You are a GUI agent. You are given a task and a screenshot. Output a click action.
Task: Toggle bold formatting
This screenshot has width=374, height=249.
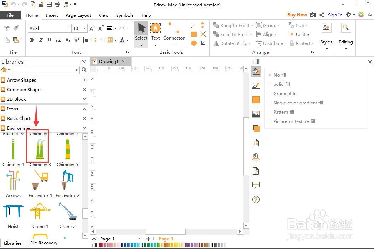tap(32, 40)
